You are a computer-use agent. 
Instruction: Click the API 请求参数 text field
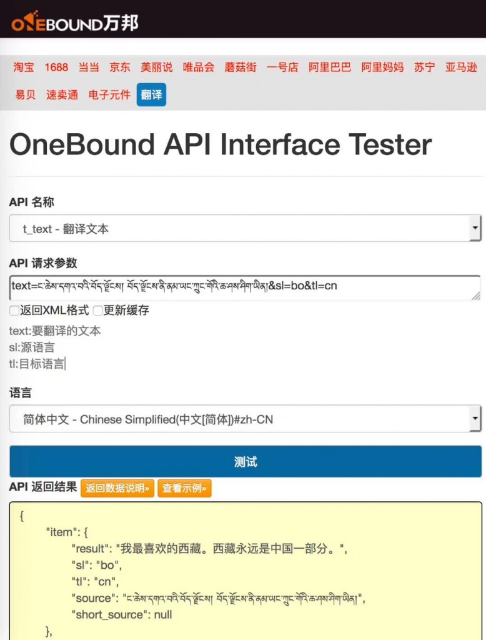point(245,287)
